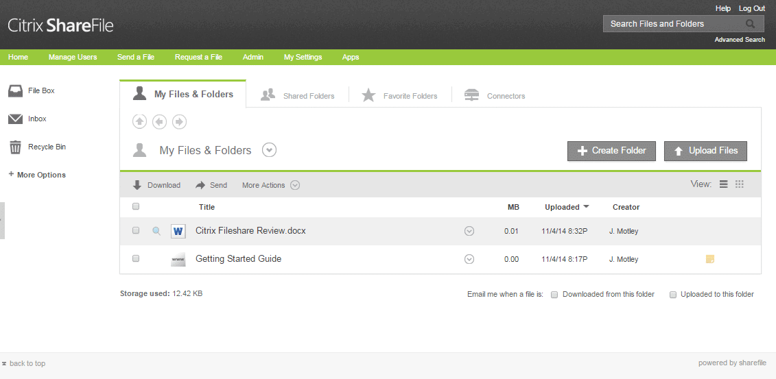Check the box for Getting Started Guide
The width and height of the screenshot is (776, 379).
136,258
